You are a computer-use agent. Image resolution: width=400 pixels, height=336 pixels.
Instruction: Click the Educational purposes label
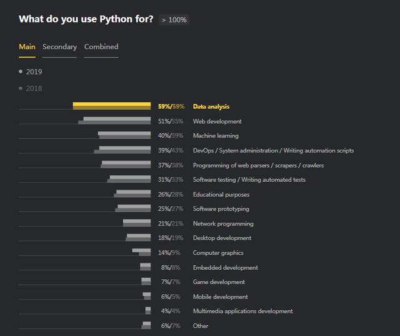(221, 194)
